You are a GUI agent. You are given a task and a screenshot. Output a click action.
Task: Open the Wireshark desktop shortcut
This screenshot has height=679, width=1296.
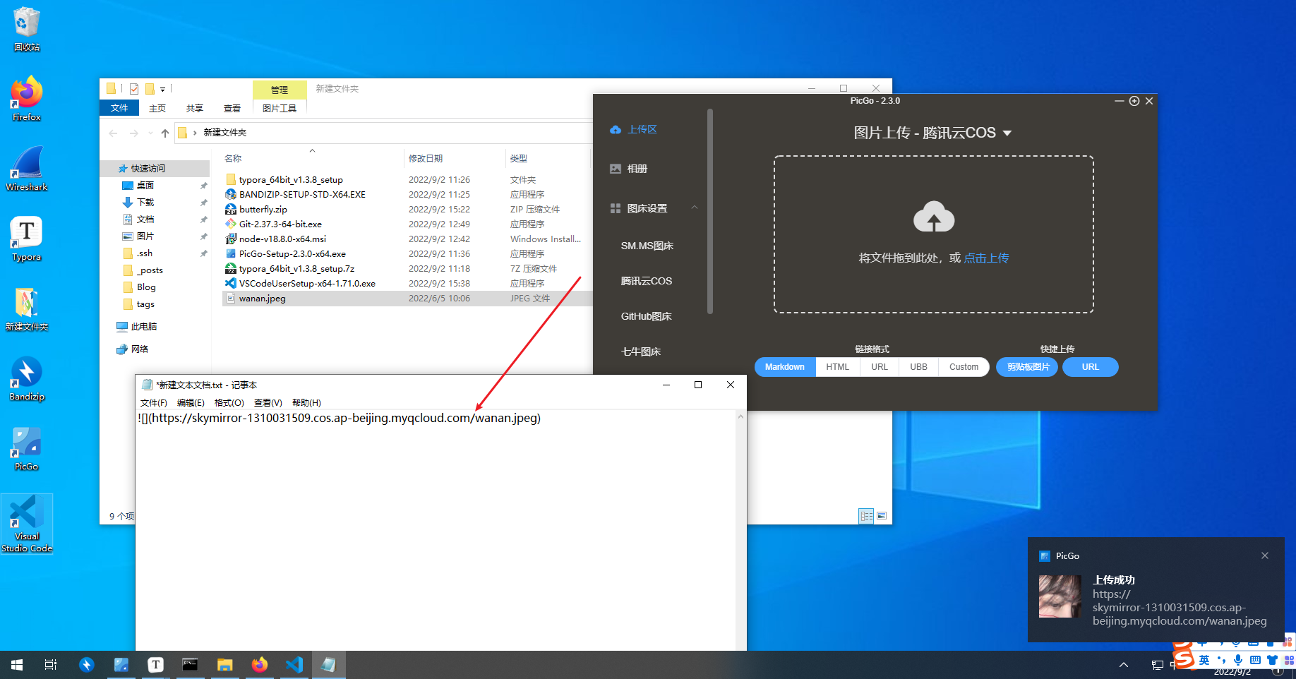tap(27, 169)
